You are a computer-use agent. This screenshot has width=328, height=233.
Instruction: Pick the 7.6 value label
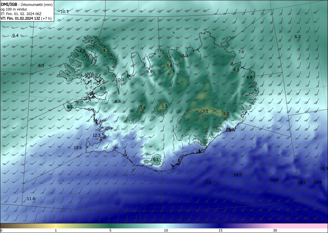(x=241, y=52)
